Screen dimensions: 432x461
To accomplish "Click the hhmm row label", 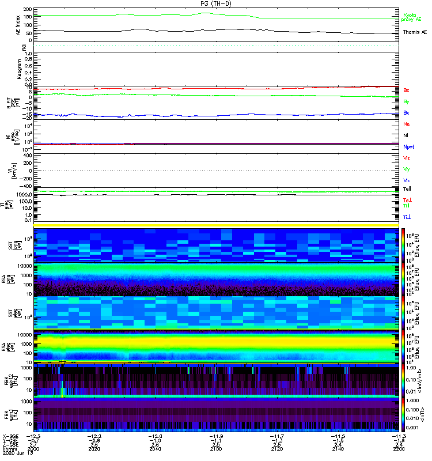I will (10, 449).
